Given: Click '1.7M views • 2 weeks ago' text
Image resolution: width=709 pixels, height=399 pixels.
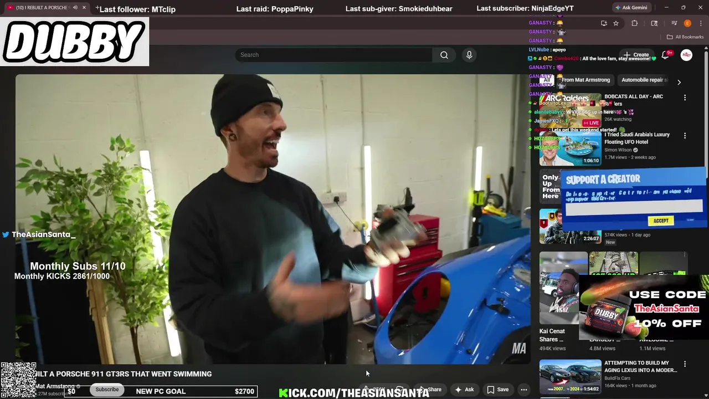Looking at the screenshot, I should [630, 157].
